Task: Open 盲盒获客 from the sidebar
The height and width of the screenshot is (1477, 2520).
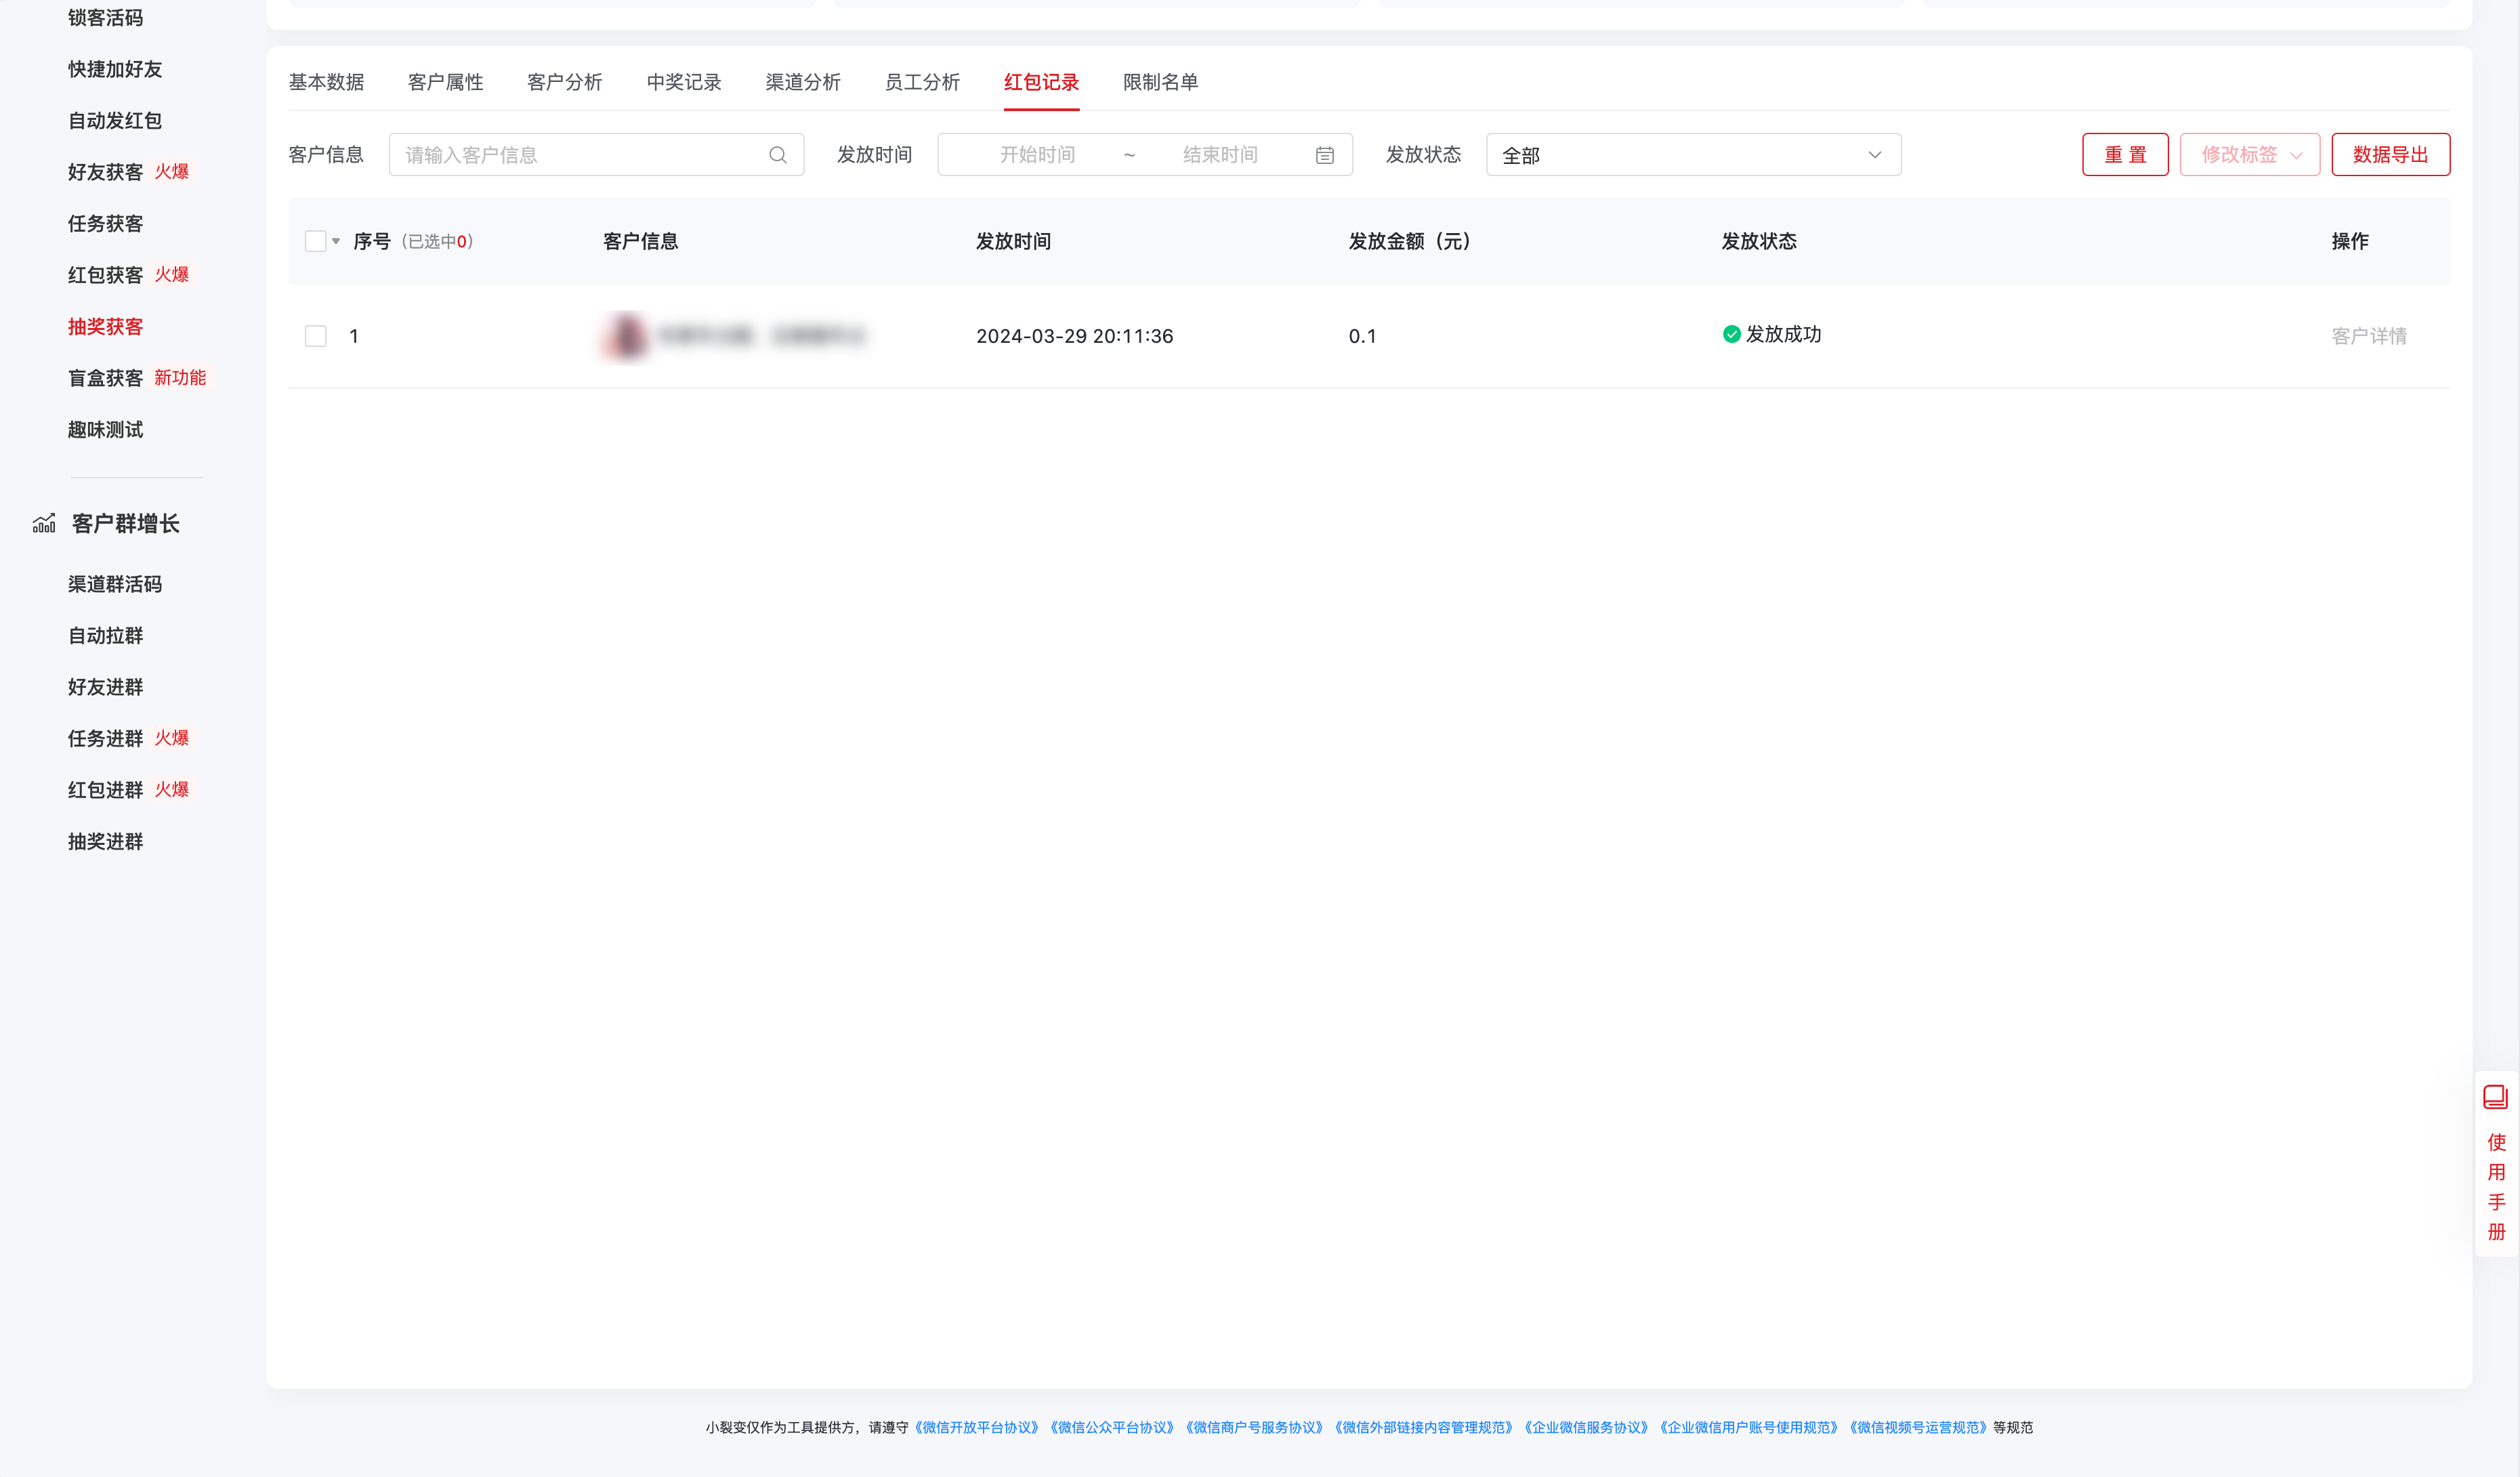Action: 104,377
